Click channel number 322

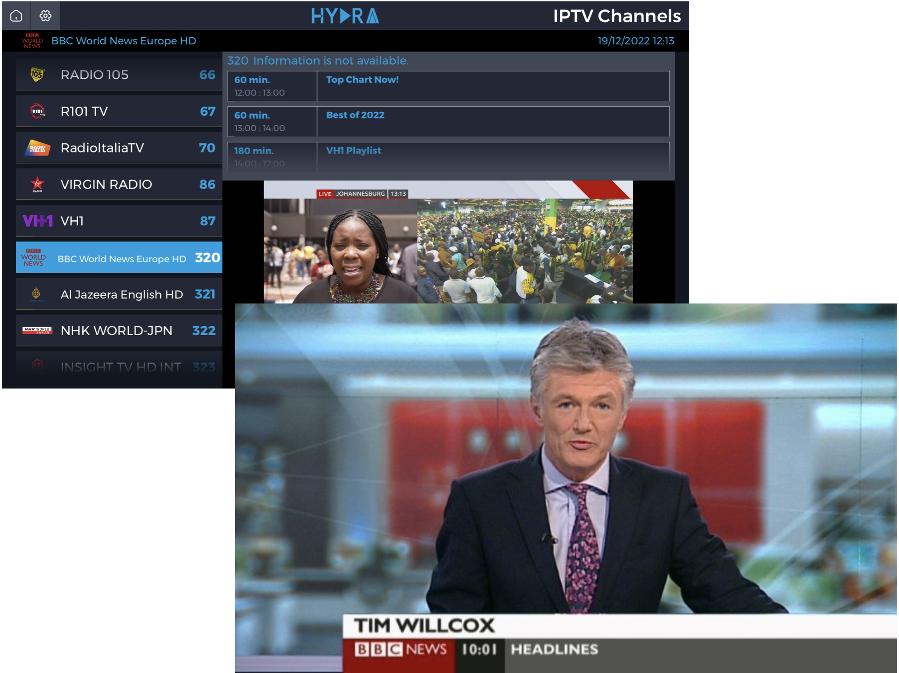(x=204, y=331)
